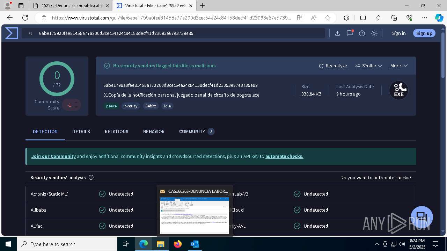Open the Windows Start menu
Screen dimensions: 447x251
8,244
